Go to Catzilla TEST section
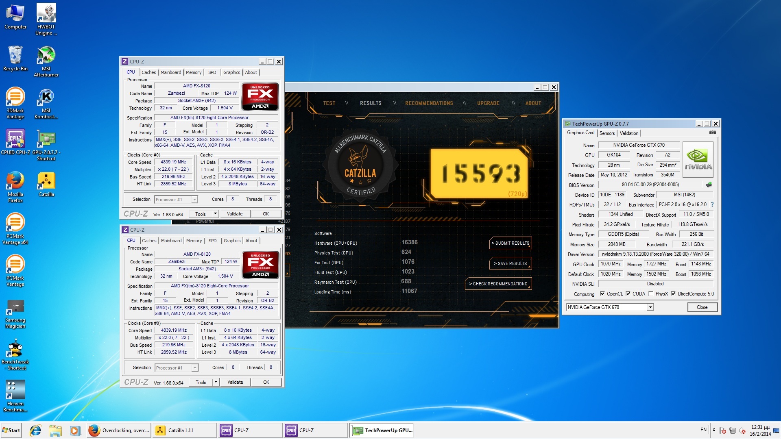 pos(329,103)
